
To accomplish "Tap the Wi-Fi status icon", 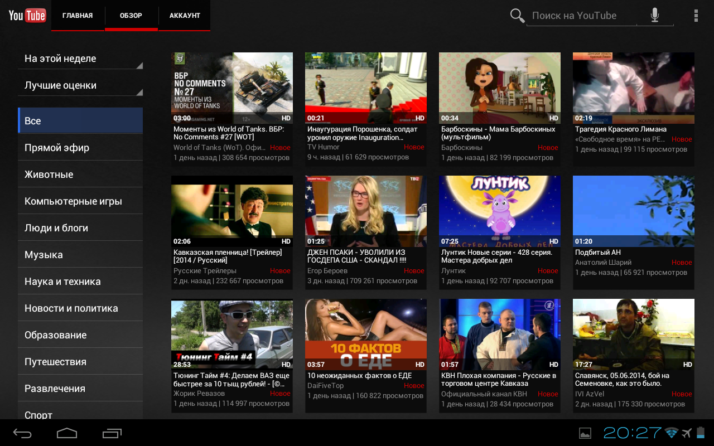I will (x=672, y=433).
